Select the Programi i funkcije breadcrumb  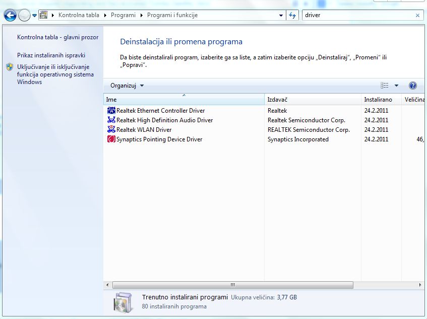172,15
